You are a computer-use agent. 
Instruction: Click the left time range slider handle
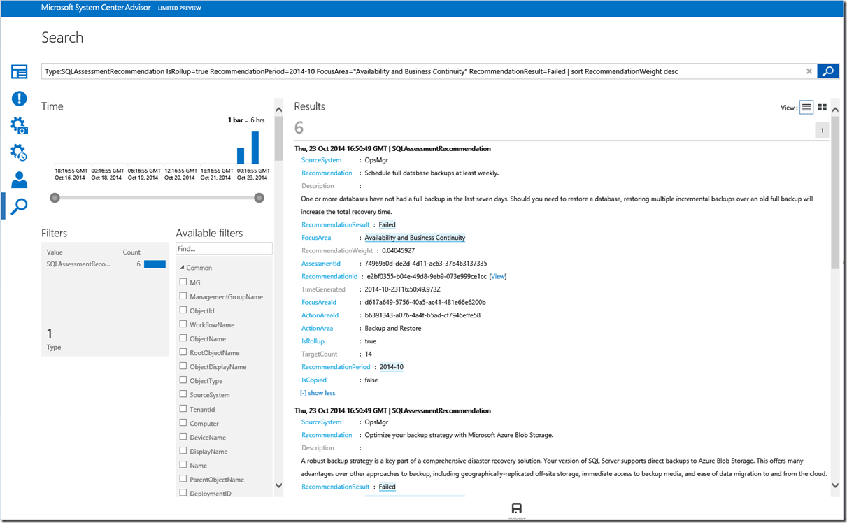[55, 198]
